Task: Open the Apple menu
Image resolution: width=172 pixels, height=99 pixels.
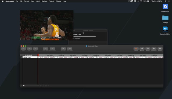Action: pyautogui.click(x=3, y=1)
